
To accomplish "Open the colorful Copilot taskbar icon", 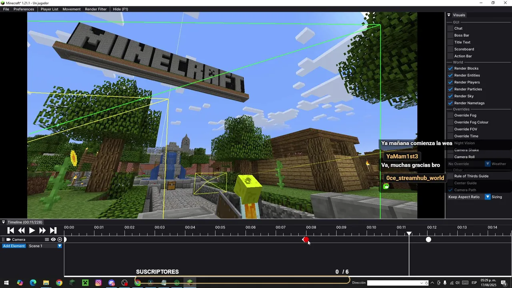I will tap(20, 283).
